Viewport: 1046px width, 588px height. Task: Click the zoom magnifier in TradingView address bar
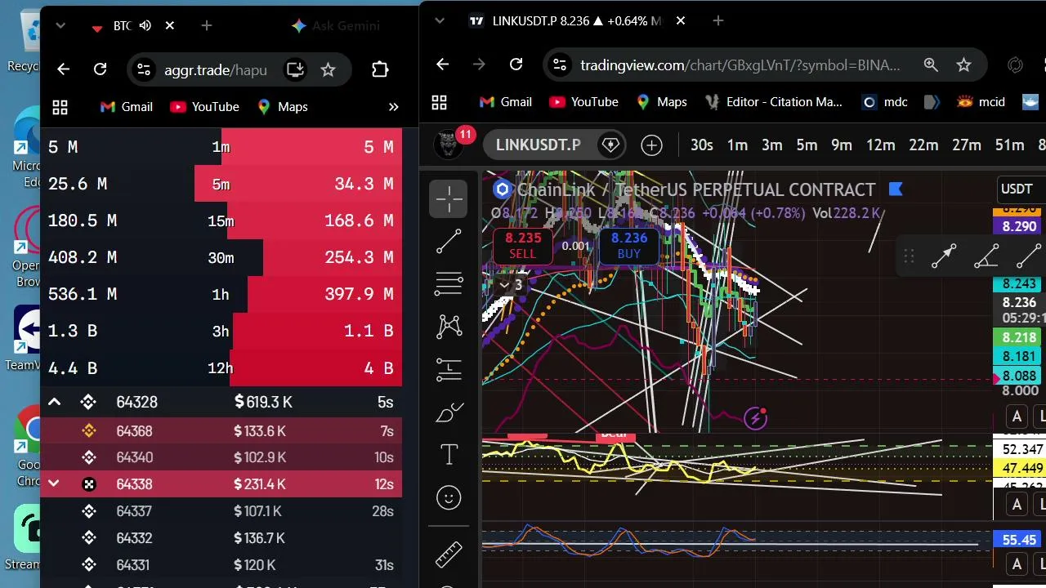coord(931,65)
